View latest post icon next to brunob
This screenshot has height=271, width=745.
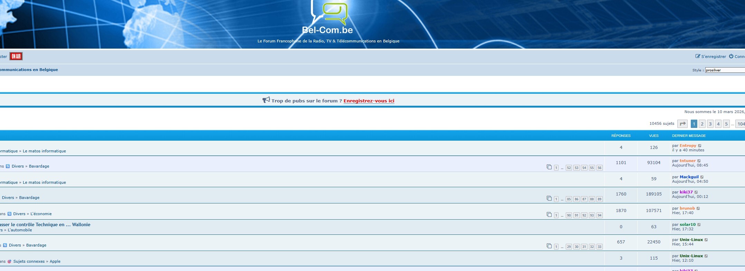tap(698, 208)
